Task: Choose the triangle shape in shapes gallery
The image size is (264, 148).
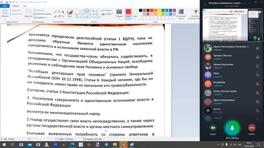Action: coord(97,10)
